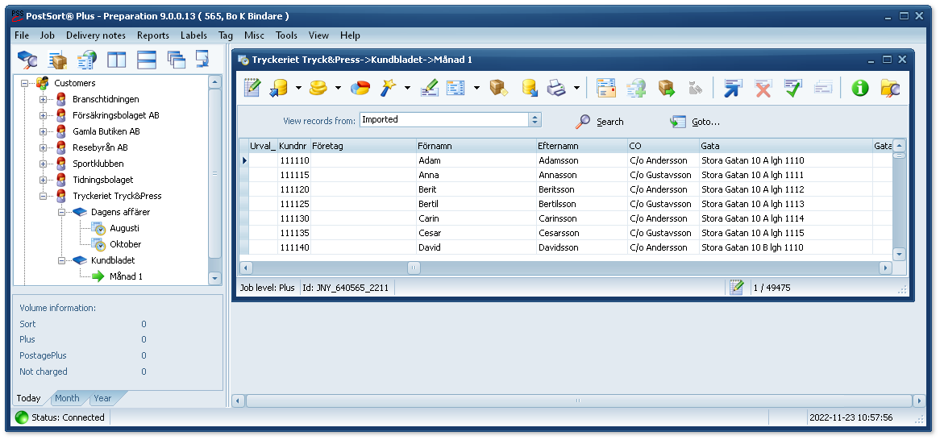Viewport: 940px width, 440px height.
Task: Switch to the Month volume tab
Action: 67,398
